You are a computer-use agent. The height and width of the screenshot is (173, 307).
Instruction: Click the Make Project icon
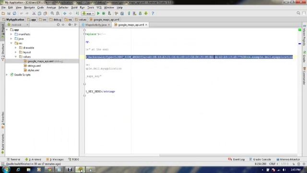pos(77,13)
